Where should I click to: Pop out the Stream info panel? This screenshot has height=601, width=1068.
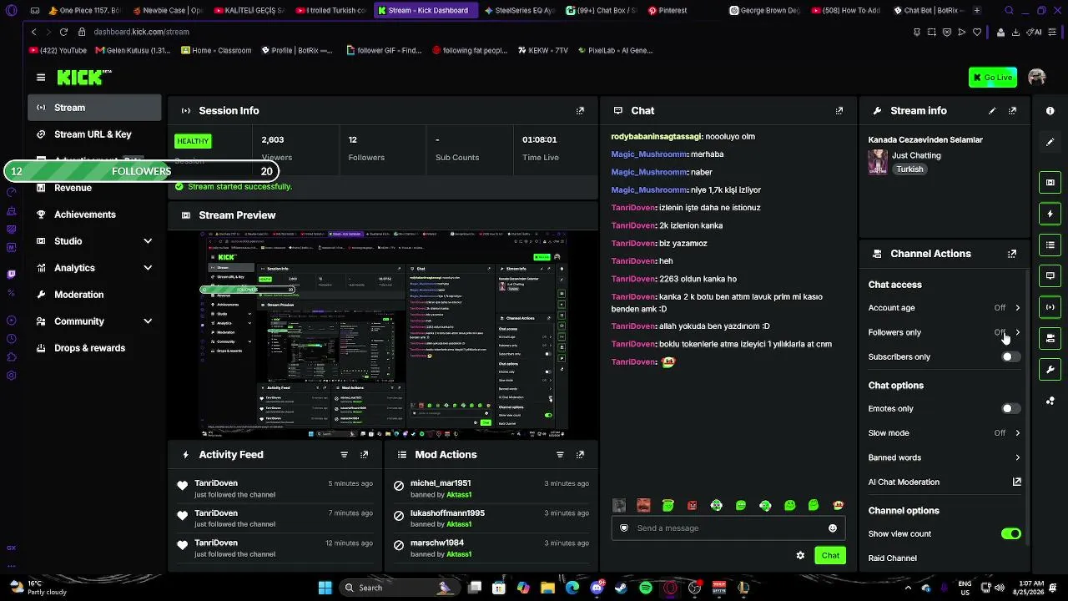[1012, 110]
